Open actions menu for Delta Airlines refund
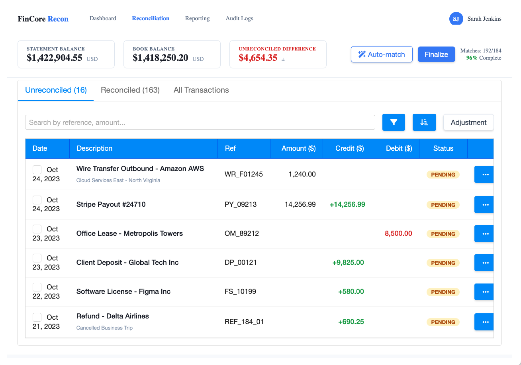Viewport: 521px width, 365px height. 484,322
